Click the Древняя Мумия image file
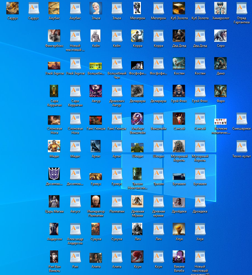The height and width of the screenshot is (275, 252). [x=137, y=201]
